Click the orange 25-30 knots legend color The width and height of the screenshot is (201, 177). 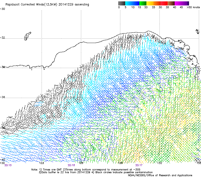point(157,3)
